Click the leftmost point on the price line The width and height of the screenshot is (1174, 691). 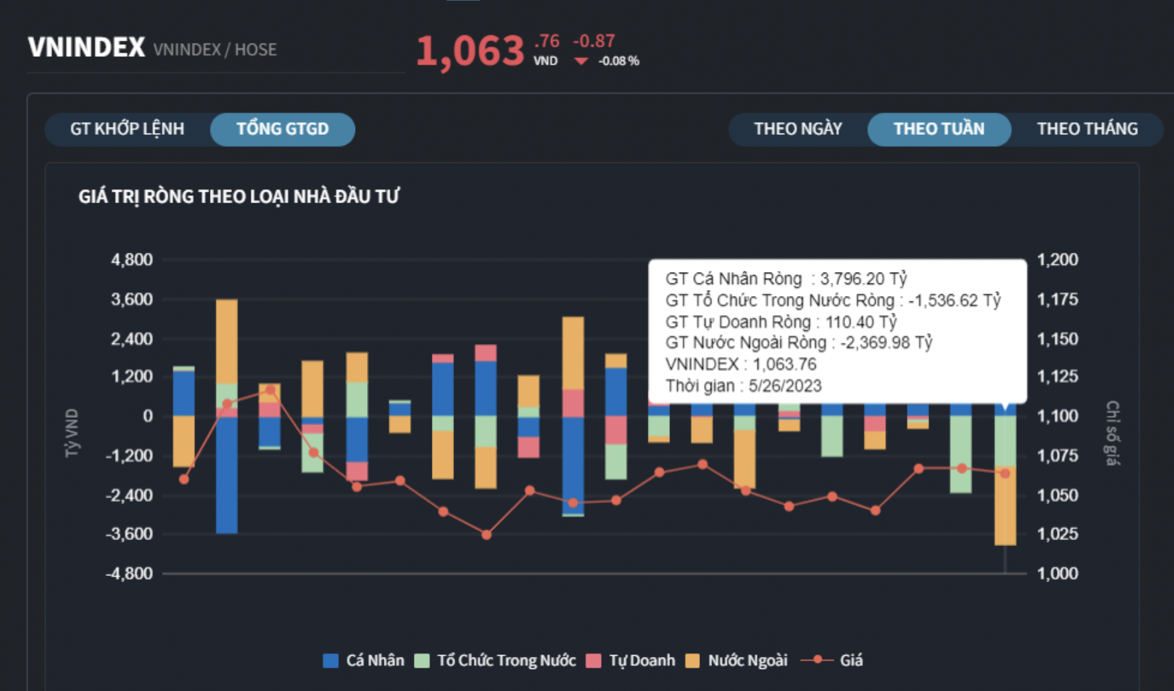click(184, 479)
